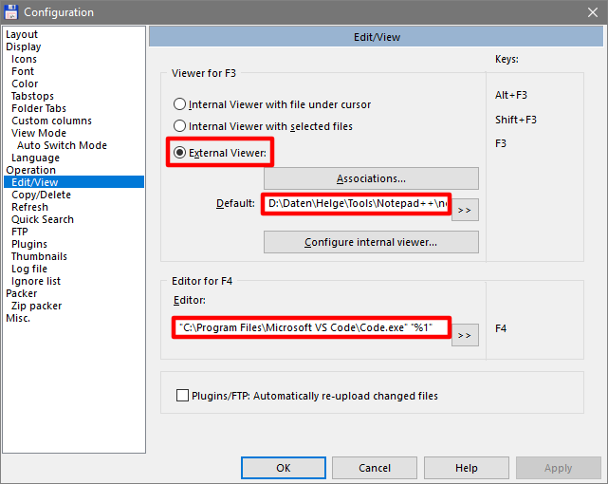Click the >> button beside Editor path

[465, 334]
